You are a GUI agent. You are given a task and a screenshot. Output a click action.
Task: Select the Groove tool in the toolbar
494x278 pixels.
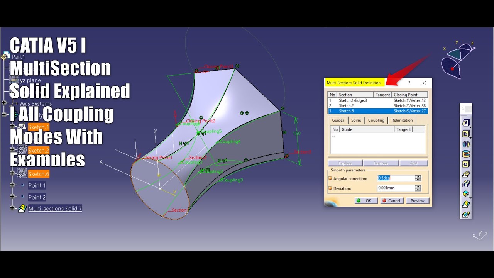point(466,154)
